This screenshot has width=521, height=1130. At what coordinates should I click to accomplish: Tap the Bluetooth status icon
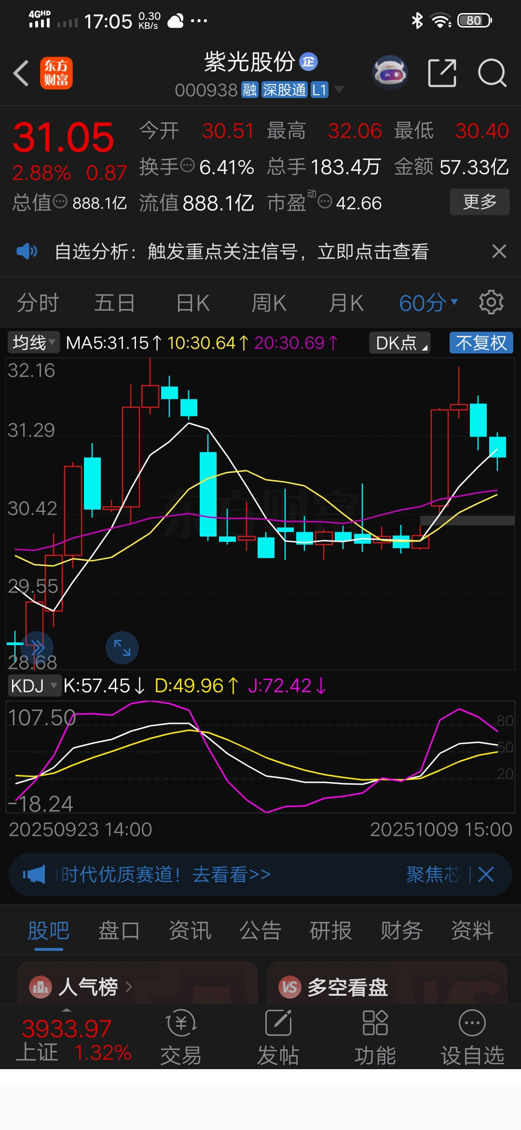point(417,20)
